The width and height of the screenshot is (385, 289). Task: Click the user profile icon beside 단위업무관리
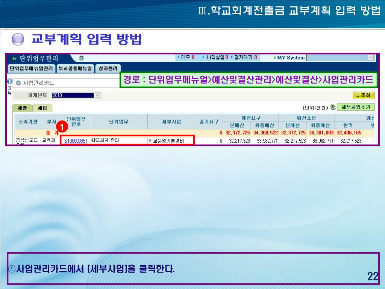(82, 58)
